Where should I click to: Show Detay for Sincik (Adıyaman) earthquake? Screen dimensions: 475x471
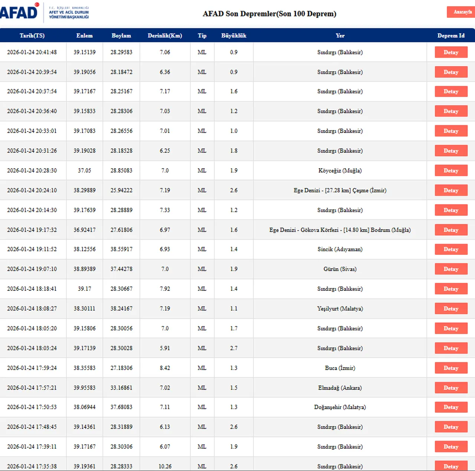(x=451, y=249)
